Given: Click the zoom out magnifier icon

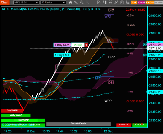Looking at the screenshot, I should point(87,2).
